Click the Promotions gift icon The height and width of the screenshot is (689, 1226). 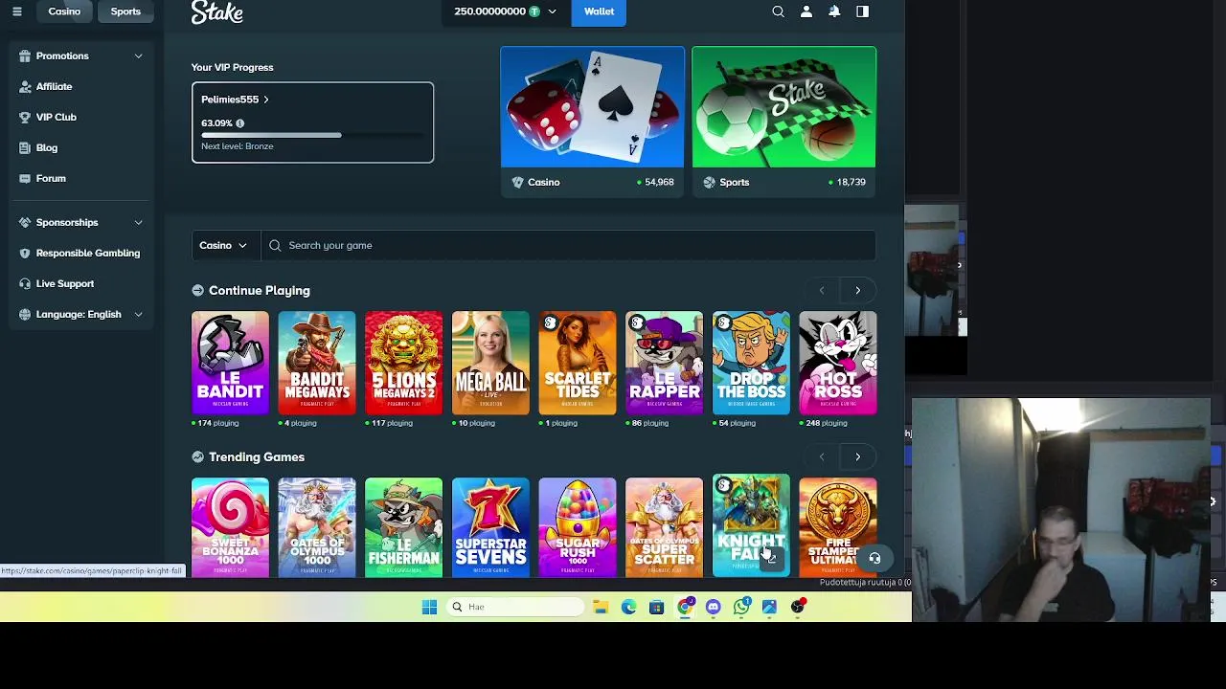25,56
